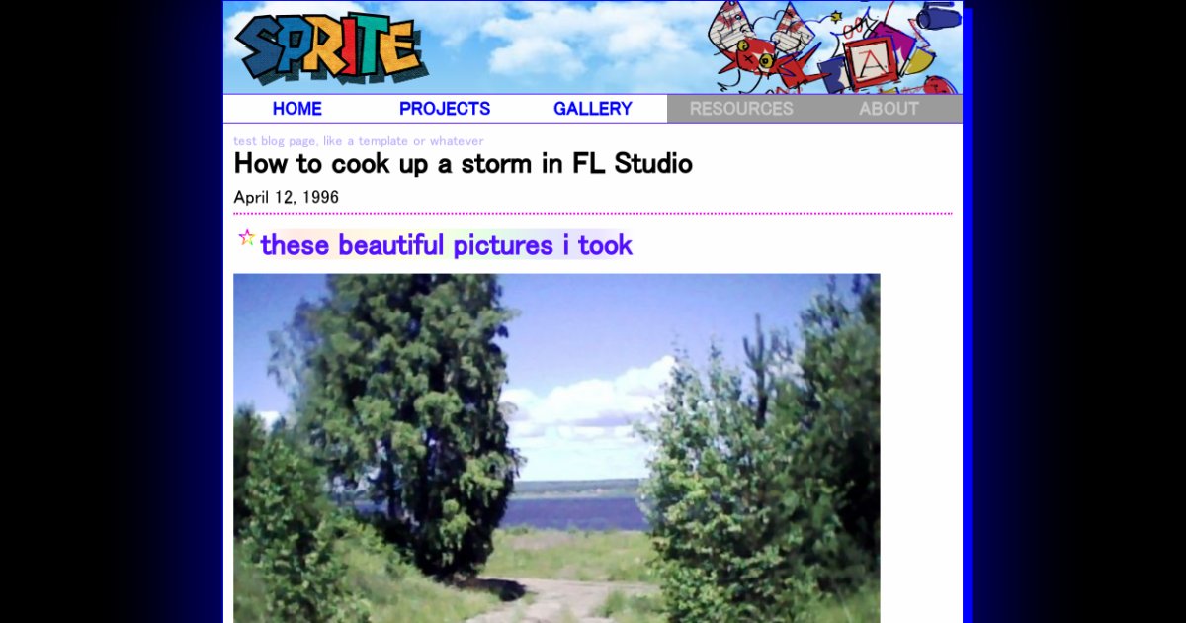
Task: Open the trees and lake photo
Action: tap(556, 448)
